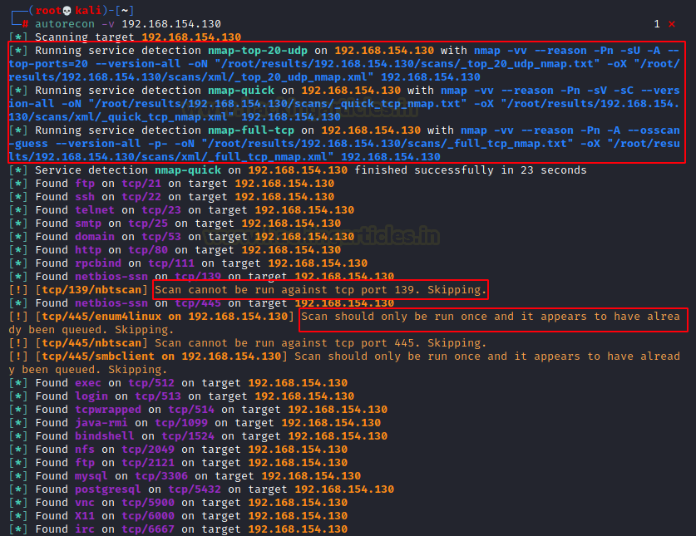696x536 pixels.
Task: Click the [tcp/445/enum4linux on 192.168.154.130] tag
Action: pos(165,317)
